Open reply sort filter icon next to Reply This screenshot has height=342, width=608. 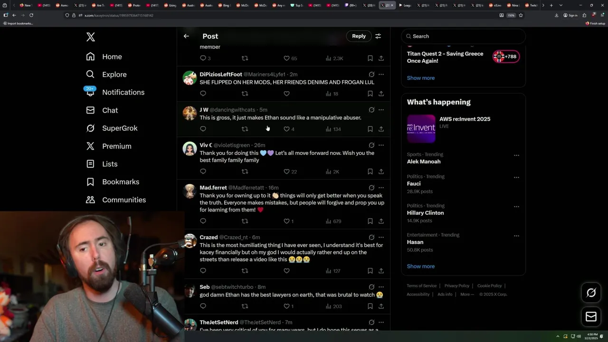(378, 36)
